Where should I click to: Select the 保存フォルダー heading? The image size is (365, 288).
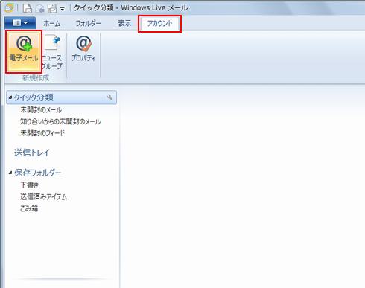pos(37,173)
